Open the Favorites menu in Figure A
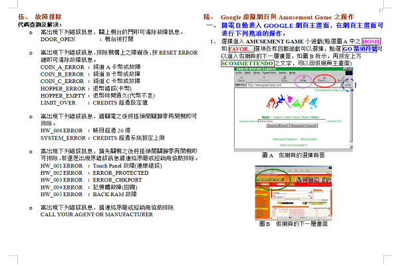Image resolution: width=399 pixels, height=266 pixels. 269,72
